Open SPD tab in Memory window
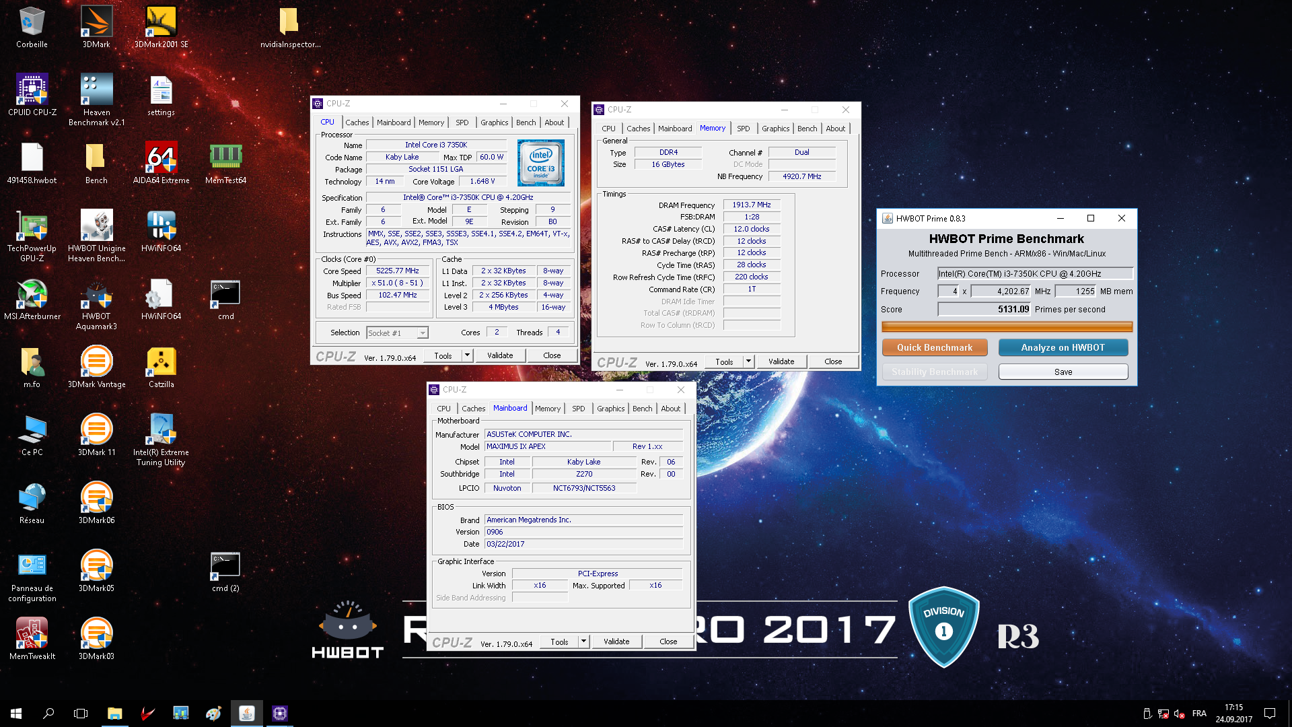 (743, 129)
